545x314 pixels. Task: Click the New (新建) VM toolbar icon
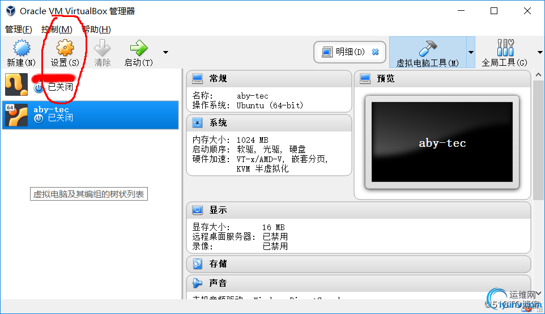21,48
